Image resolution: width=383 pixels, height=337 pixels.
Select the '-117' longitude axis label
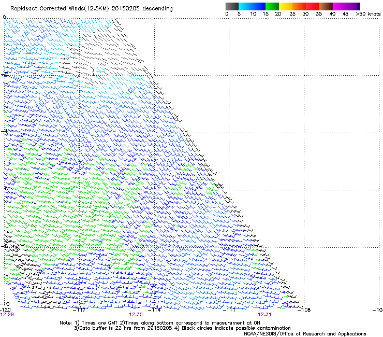(80, 310)
